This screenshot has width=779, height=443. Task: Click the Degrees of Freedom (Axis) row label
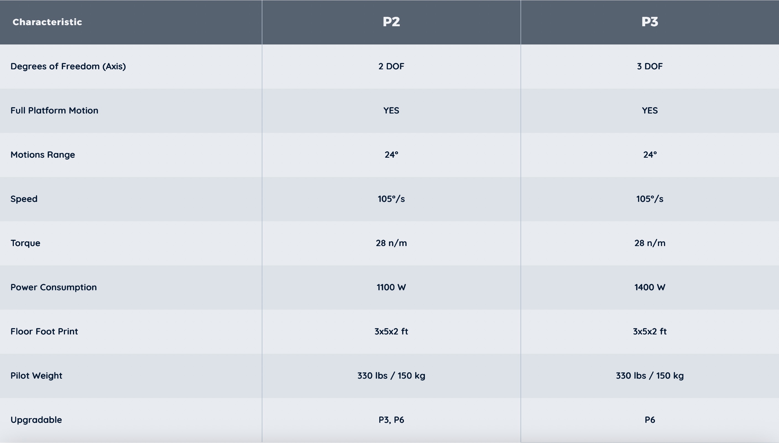pos(68,66)
